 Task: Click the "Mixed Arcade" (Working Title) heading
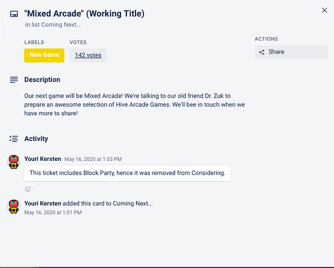click(x=84, y=13)
